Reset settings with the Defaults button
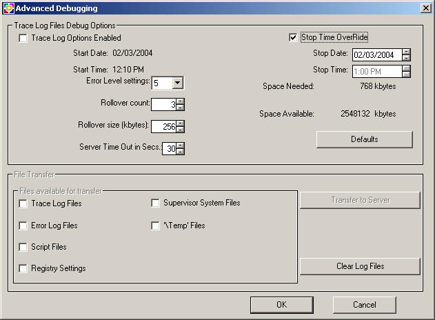This screenshot has height=320, width=435. coord(365,139)
